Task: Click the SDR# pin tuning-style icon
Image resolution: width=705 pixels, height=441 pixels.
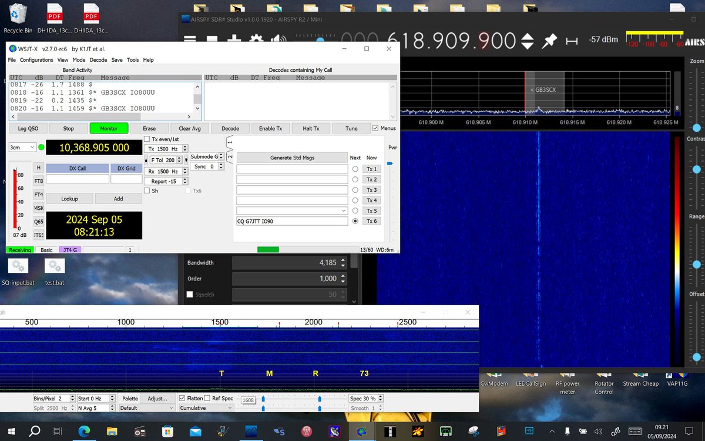Action: pos(549,41)
